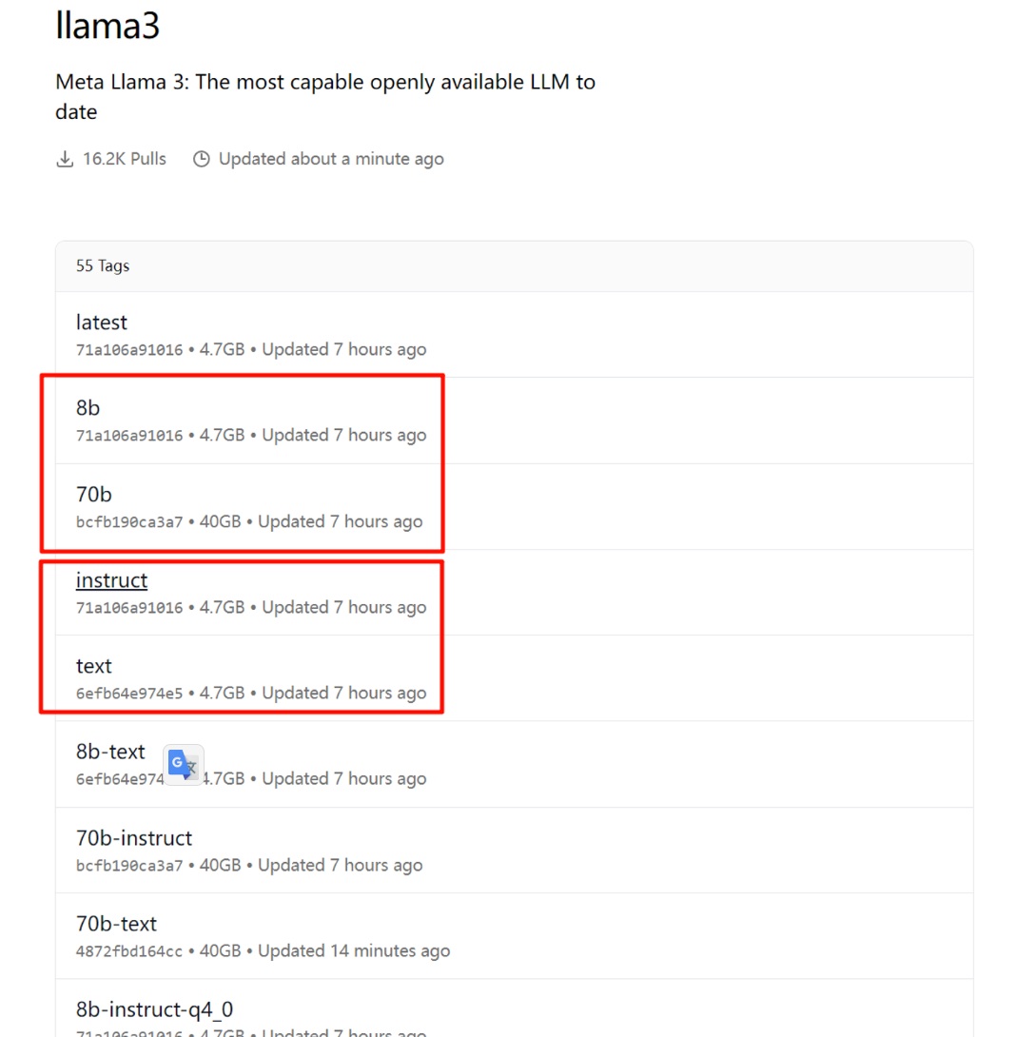Click the text tag
Screen dimensions: 1016x1037
(94, 666)
